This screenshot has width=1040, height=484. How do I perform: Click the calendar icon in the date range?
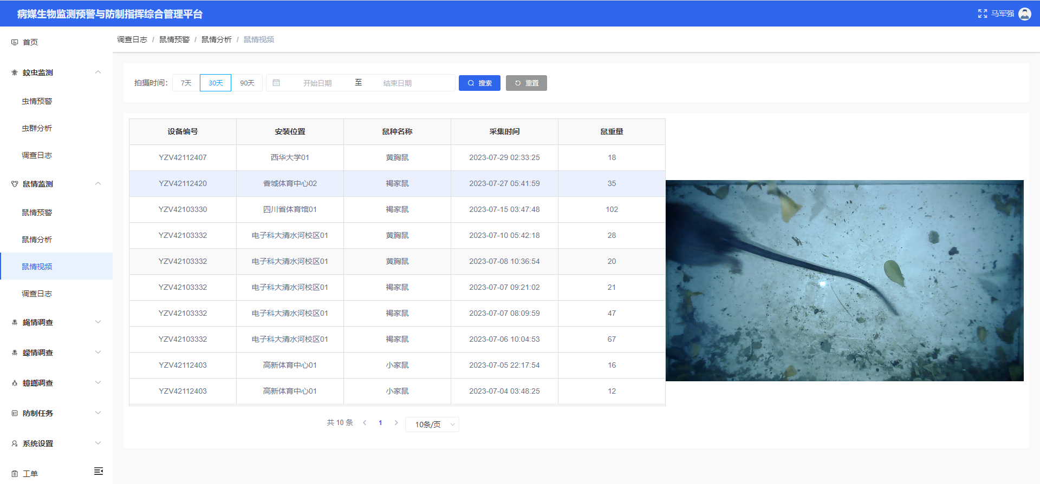pos(276,83)
